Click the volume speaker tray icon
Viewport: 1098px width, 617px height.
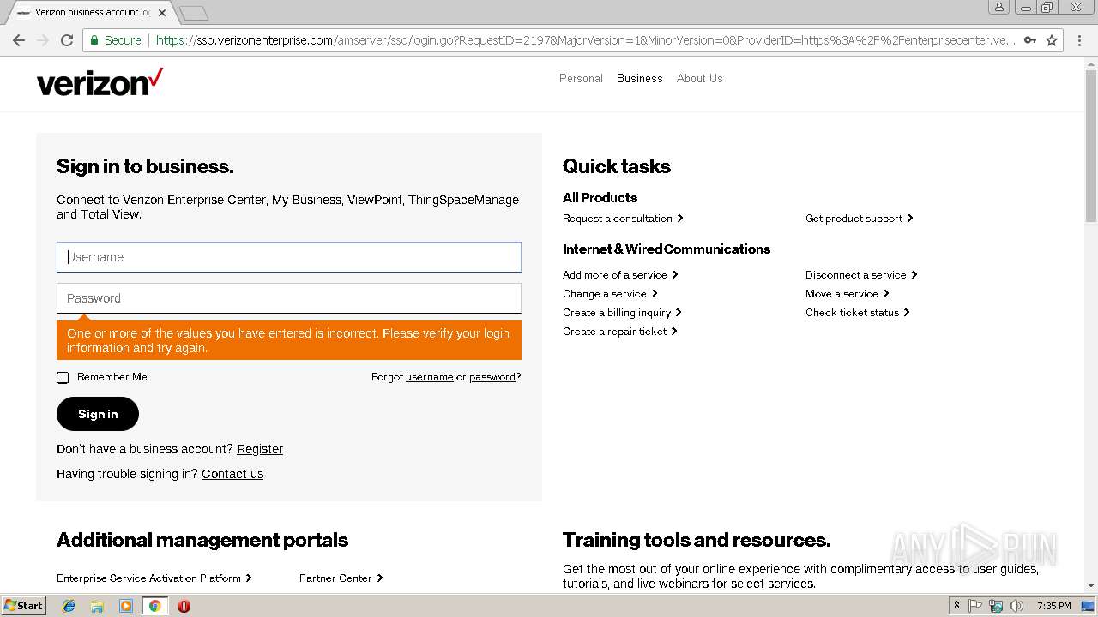[x=1017, y=606]
